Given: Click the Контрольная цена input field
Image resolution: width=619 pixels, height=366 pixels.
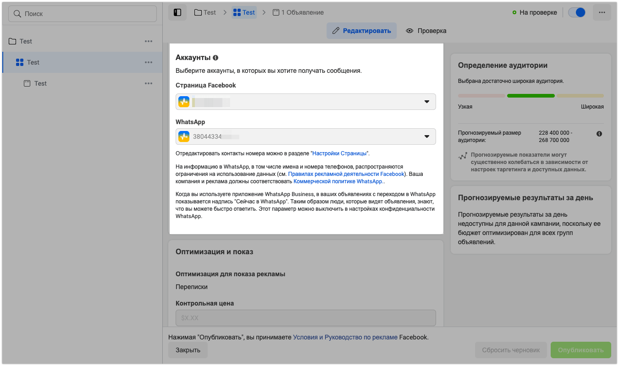Looking at the screenshot, I should coord(305,317).
